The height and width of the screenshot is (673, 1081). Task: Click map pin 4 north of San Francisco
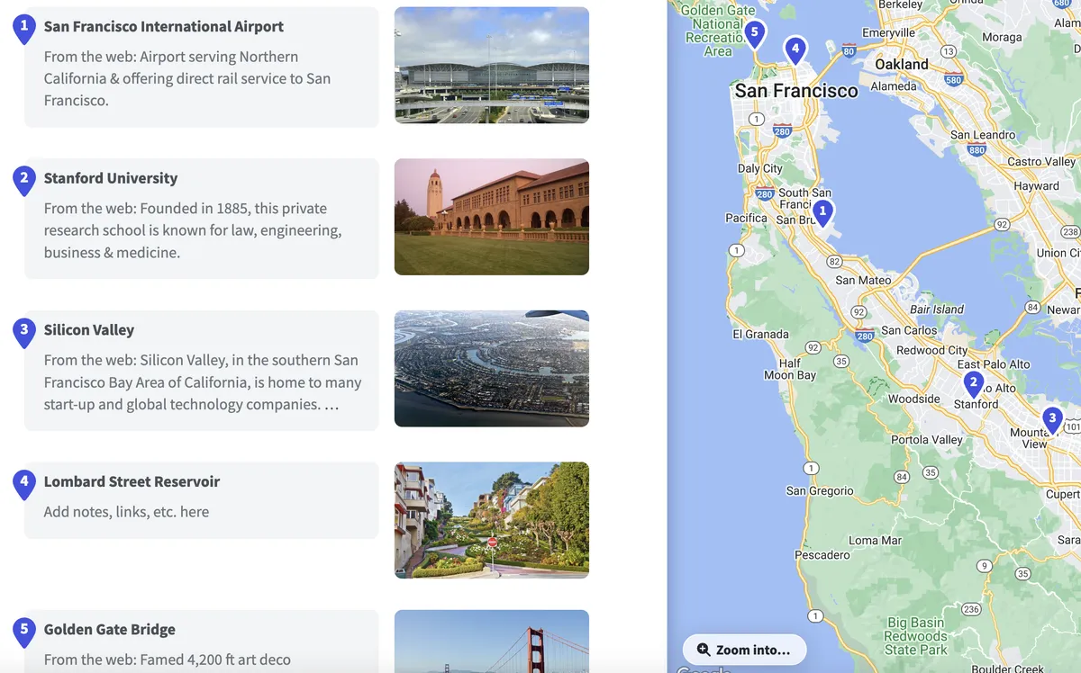(x=795, y=47)
